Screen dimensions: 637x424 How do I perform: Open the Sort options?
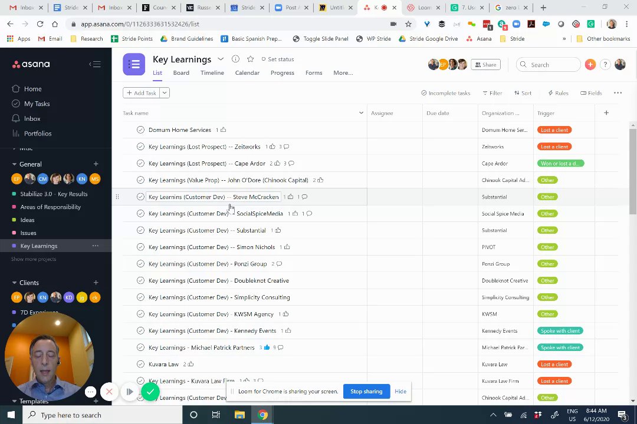click(x=523, y=93)
